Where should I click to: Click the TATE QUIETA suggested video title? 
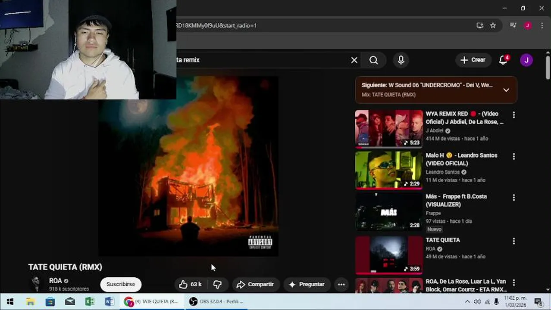pyautogui.click(x=443, y=240)
